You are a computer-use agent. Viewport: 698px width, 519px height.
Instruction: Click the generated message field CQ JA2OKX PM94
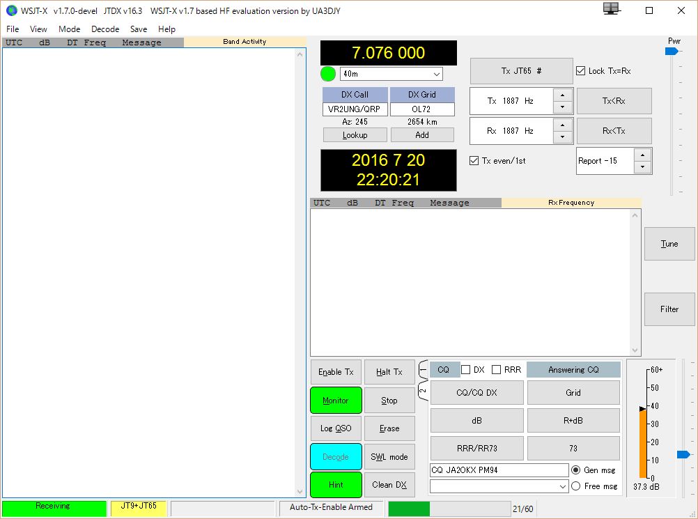pos(499,470)
